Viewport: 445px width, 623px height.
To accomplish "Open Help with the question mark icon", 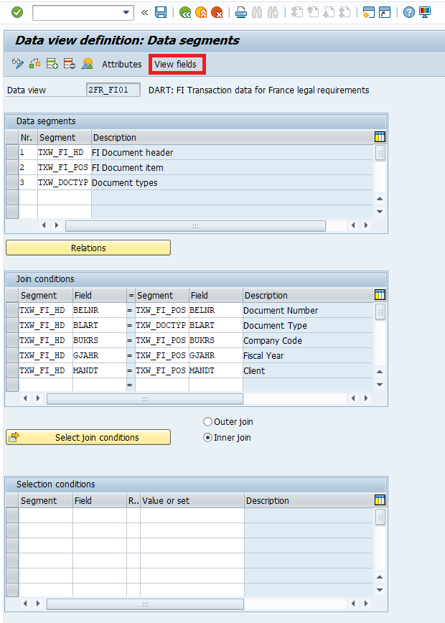I will 408,12.
